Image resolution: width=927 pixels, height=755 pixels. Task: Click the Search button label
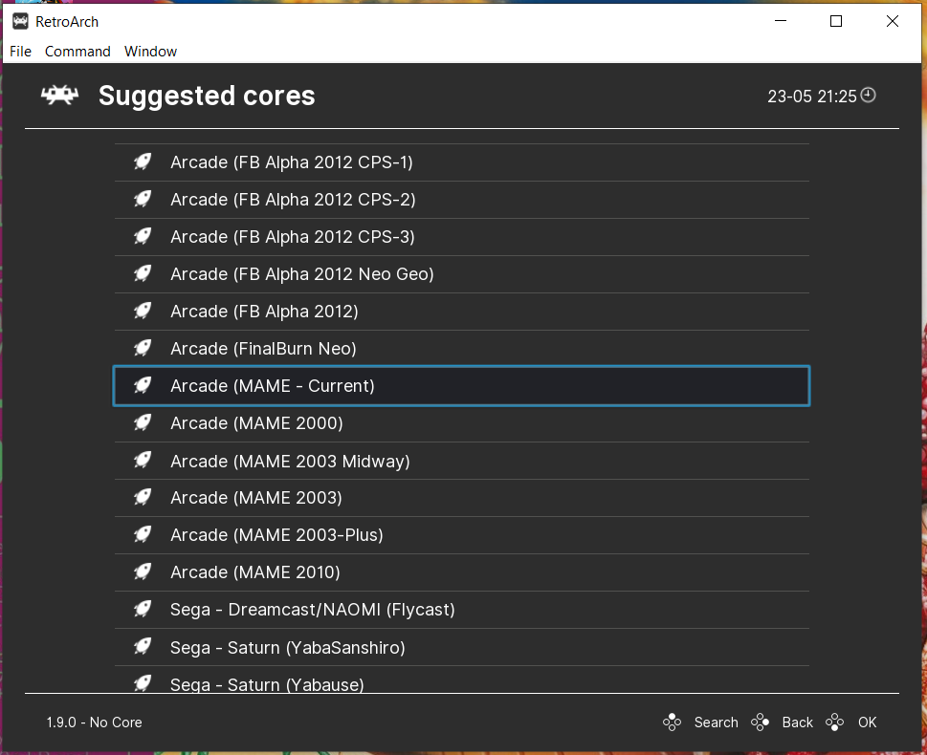click(x=716, y=723)
